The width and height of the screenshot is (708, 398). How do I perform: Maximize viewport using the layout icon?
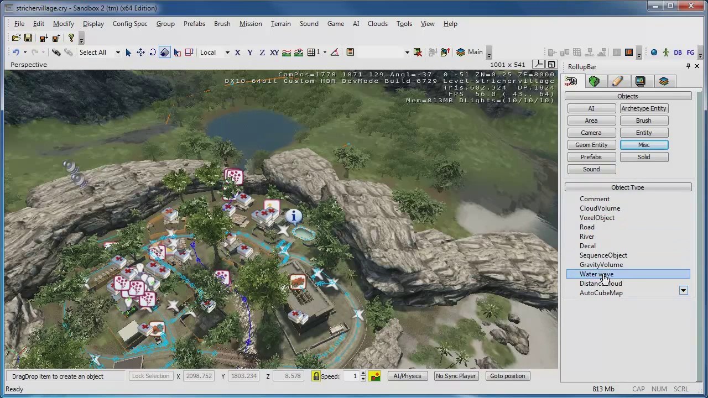pos(551,65)
